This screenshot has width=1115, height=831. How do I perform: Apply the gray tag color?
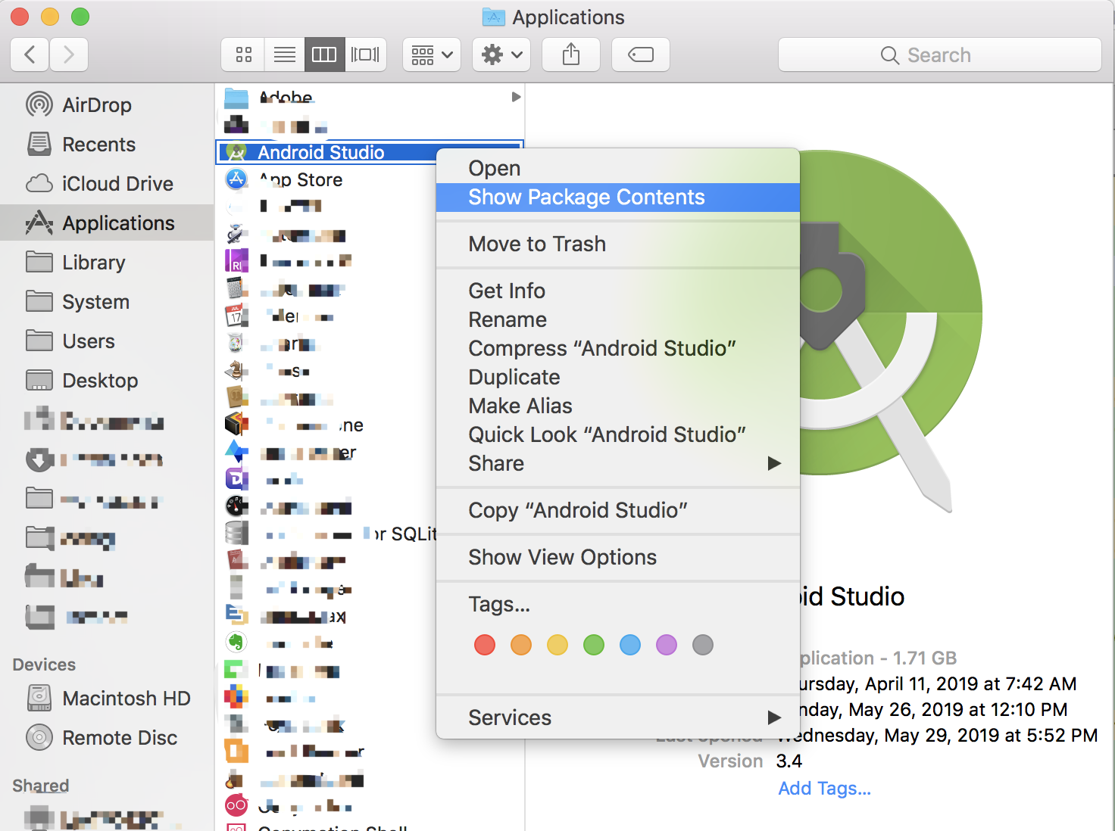[x=703, y=645]
